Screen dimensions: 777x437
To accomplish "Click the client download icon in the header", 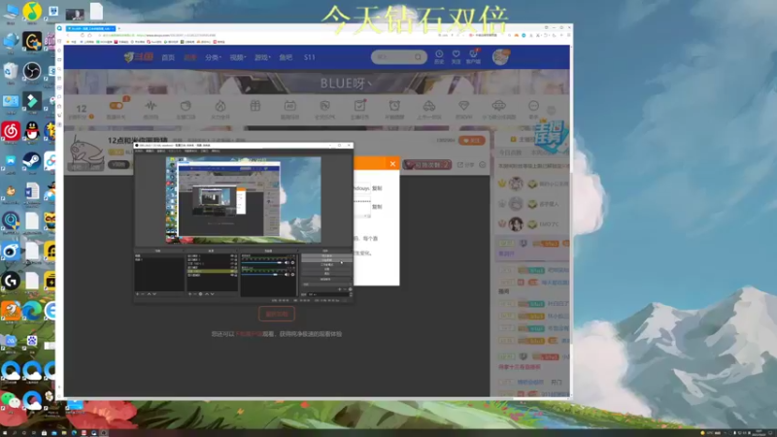I will pyautogui.click(x=473, y=56).
